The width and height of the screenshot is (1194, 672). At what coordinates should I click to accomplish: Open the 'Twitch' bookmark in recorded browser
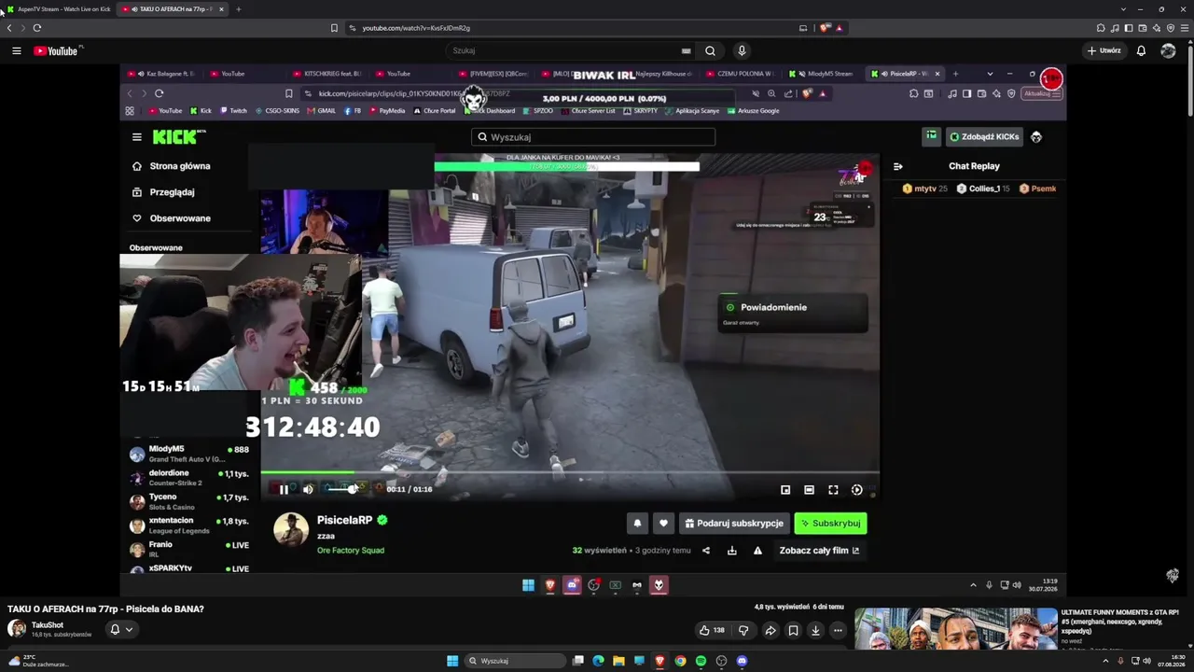233,111
